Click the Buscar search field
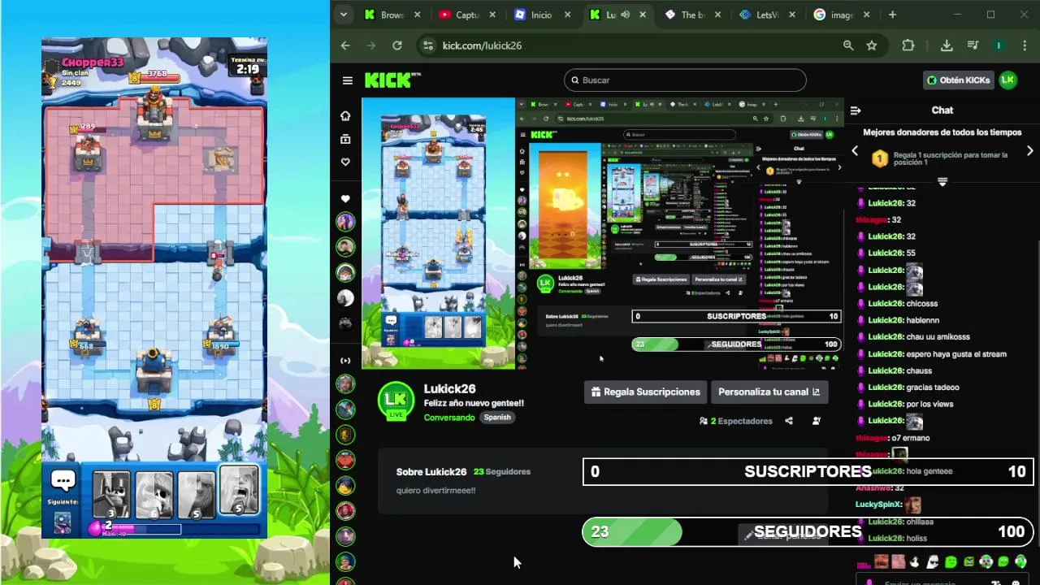1040x585 pixels. click(685, 80)
